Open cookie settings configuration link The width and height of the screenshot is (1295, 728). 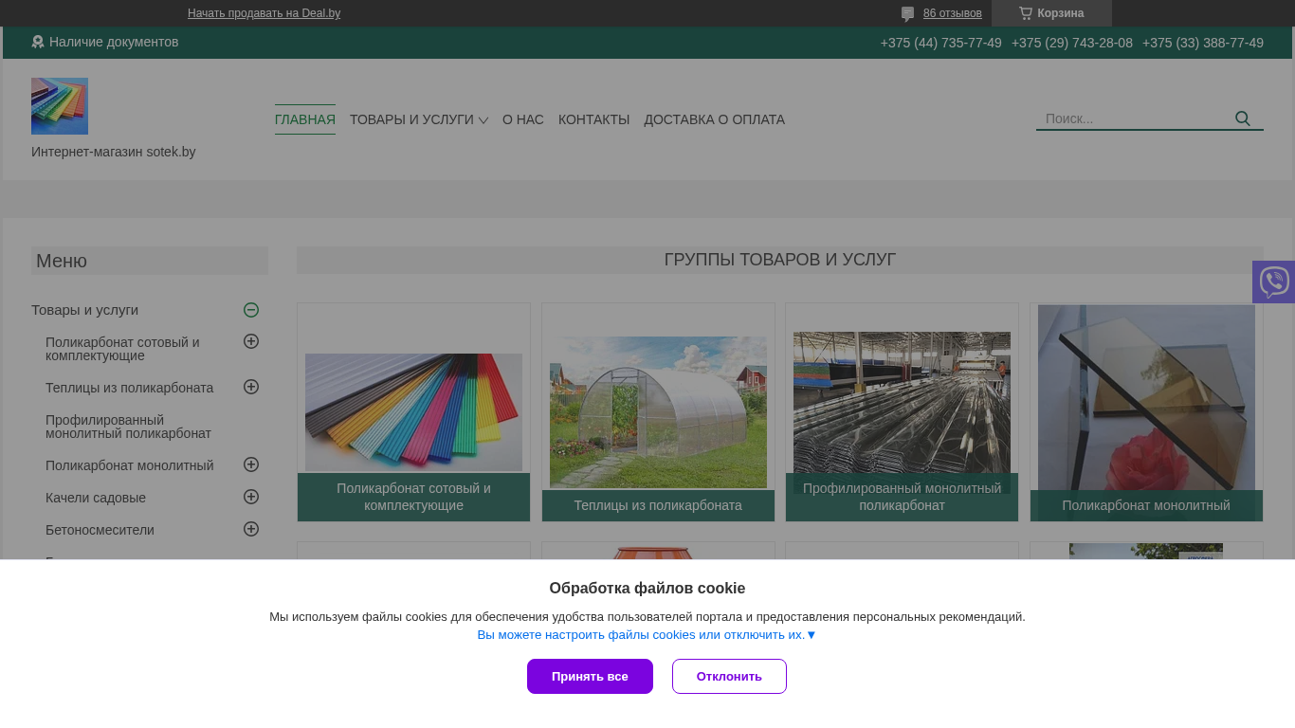pyautogui.click(x=647, y=635)
